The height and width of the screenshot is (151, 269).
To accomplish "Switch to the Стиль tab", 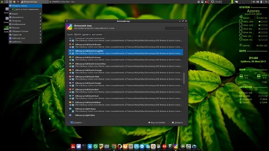I will tap(70, 34).
